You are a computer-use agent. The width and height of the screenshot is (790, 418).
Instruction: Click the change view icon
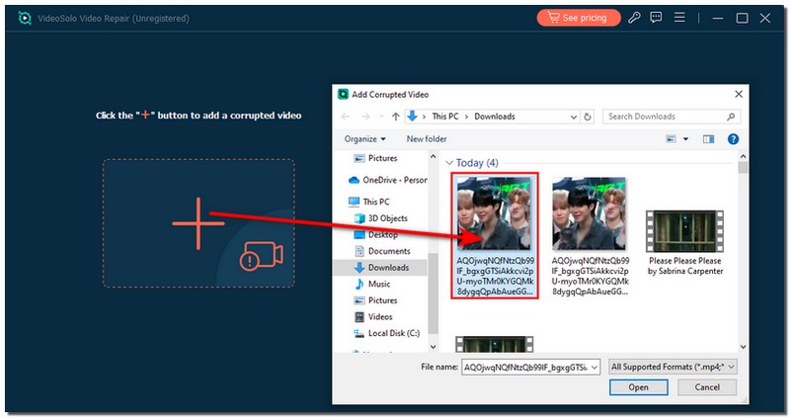point(671,139)
